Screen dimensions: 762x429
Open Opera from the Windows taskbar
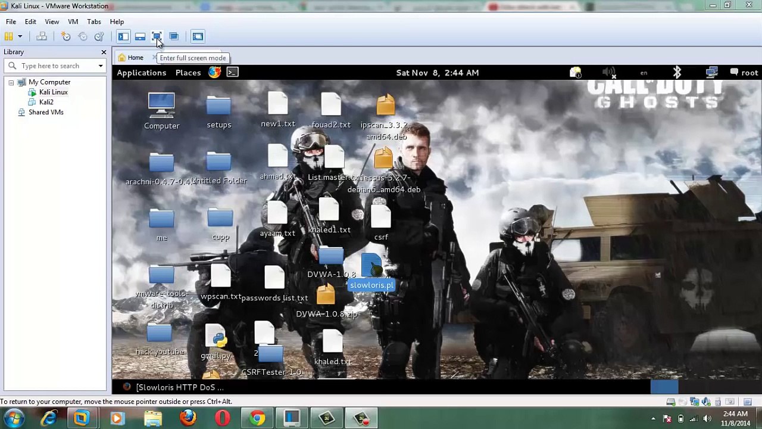223,418
